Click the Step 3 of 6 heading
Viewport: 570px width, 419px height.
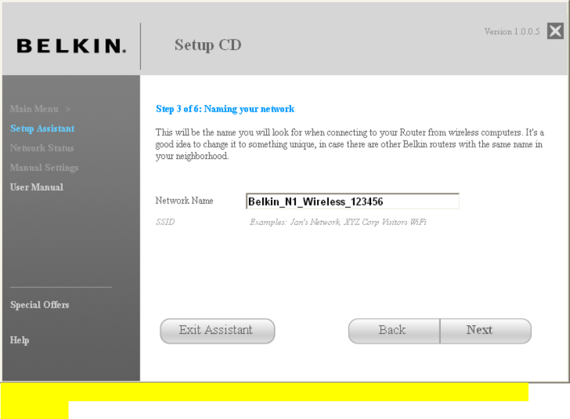pyautogui.click(x=225, y=109)
